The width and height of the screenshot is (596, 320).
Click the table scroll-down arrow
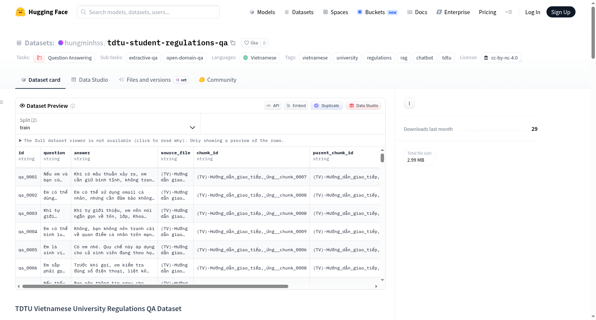tap(382, 280)
